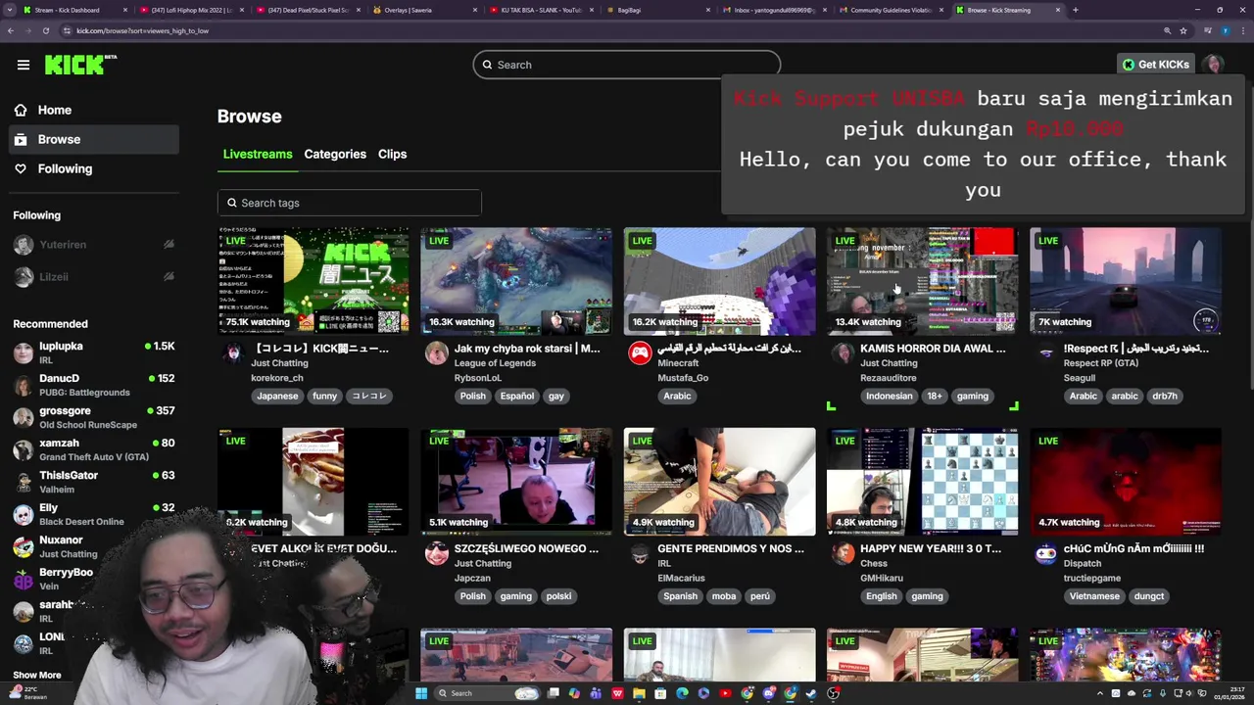Viewport: 1254px width, 705px height.
Task: Open DanucD's avatar in Recommended
Action: pyautogui.click(x=23, y=386)
